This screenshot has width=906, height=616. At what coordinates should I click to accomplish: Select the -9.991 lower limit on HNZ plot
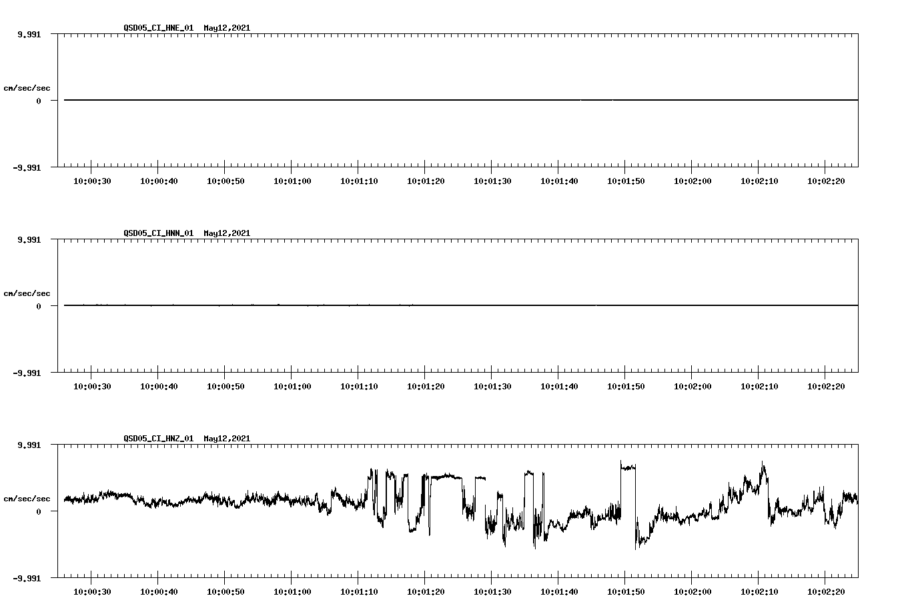point(27,578)
